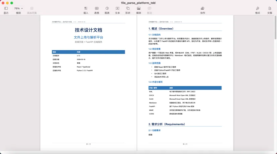Click the 2.1 功能需求 subheading
This screenshot has height=154, width=277.
click(x=155, y=130)
